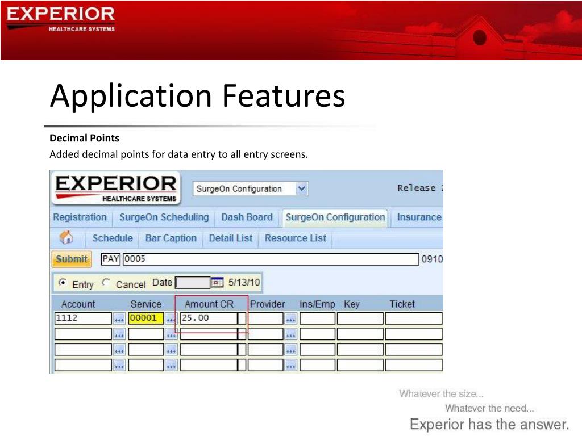This screenshot has height=436, width=582.
Task: Click the Amount CR column header
Action: coord(209,304)
